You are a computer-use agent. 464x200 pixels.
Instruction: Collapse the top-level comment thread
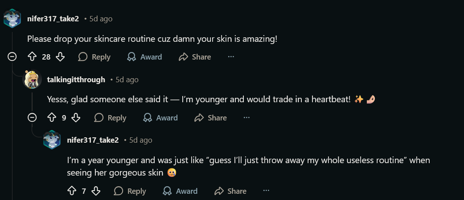pos(12,57)
